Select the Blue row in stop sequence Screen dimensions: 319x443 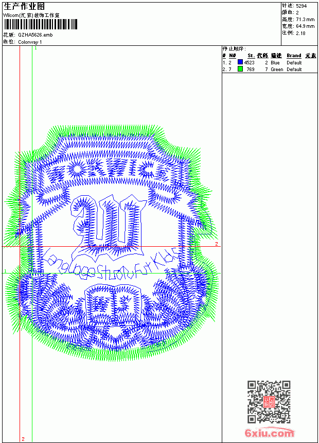(269, 62)
